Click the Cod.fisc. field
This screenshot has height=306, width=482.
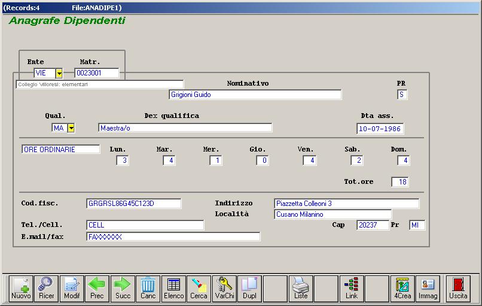[x=134, y=204]
